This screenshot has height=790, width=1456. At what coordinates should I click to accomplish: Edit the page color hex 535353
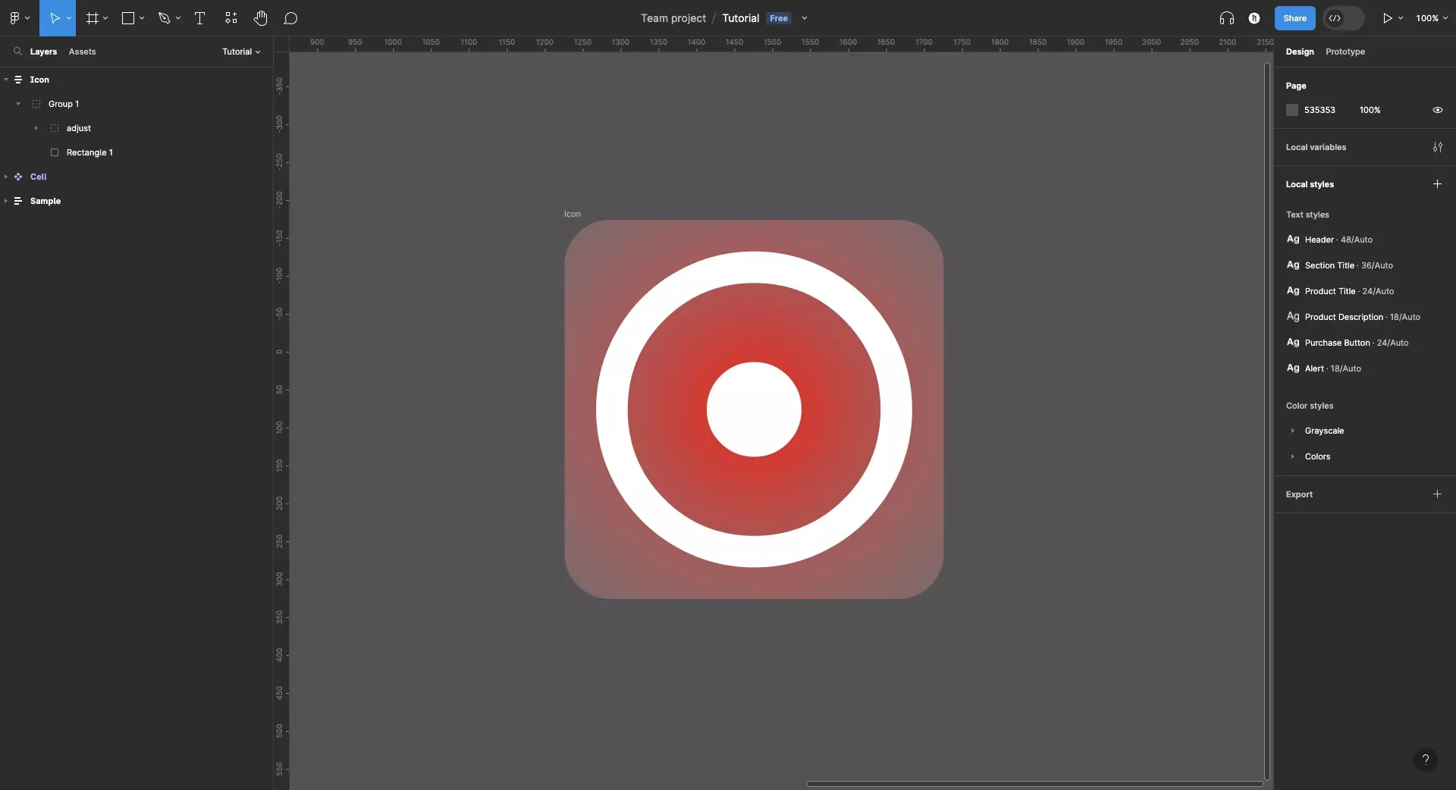click(1319, 110)
